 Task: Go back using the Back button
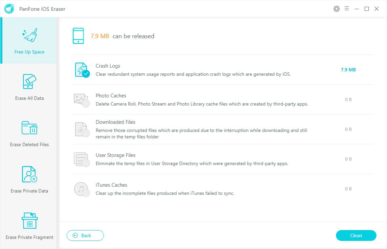coord(85,235)
